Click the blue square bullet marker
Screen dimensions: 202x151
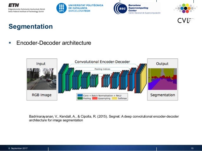point(10,43)
